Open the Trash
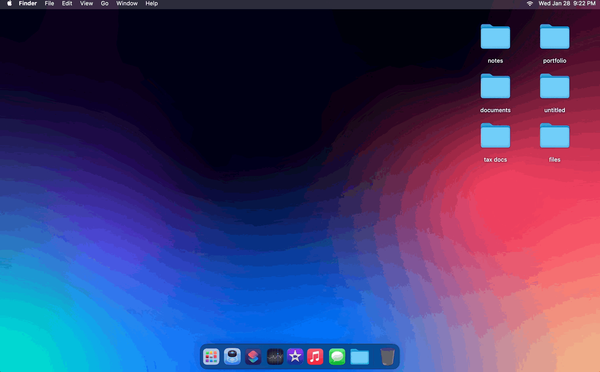Image resolution: width=600 pixels, height=372 pixels. (387, 357)
